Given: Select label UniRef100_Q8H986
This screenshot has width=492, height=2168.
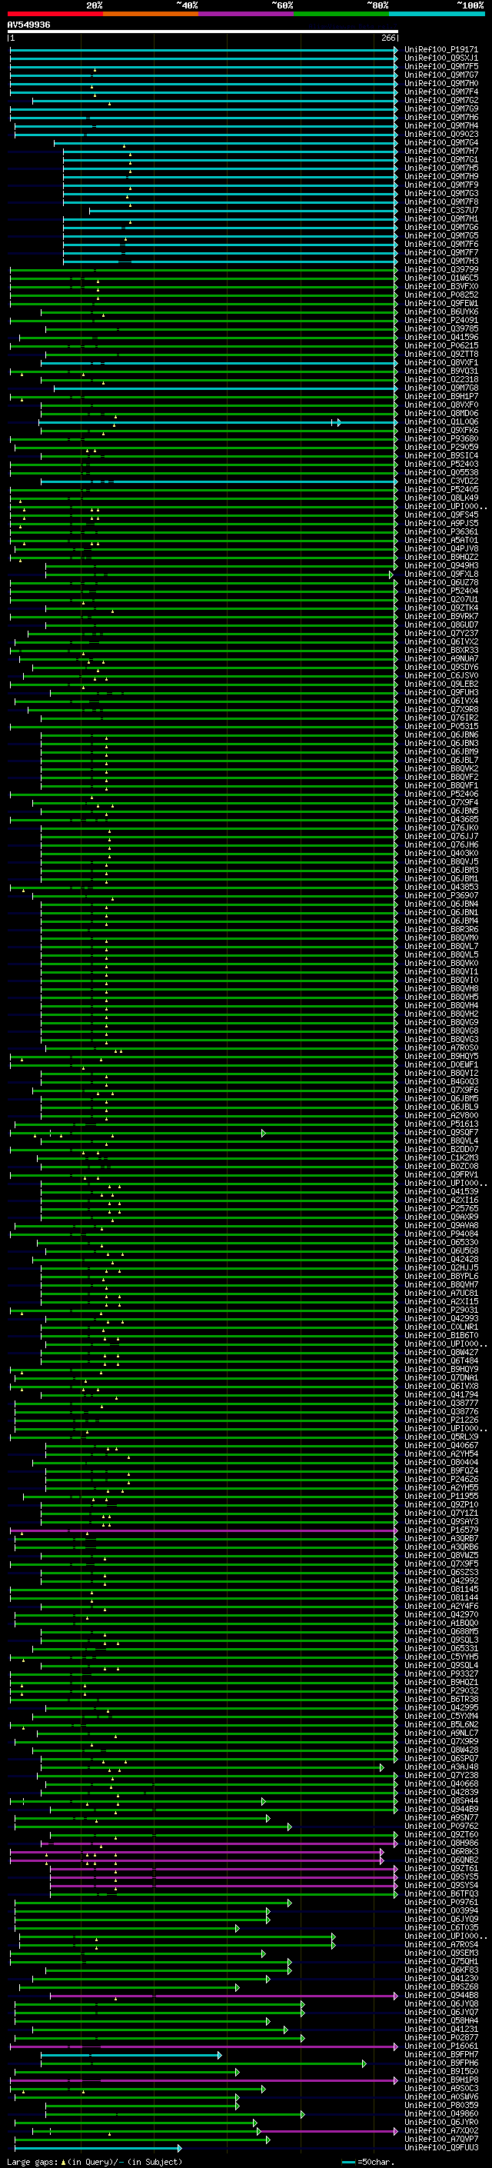Looking at the screenshot, I should (441, 1843).
